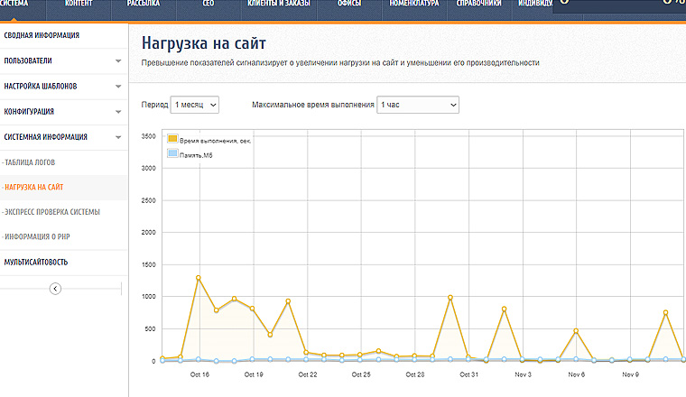Expand the Настройка шаблонов section arrow
Image resolution: width=686 pixels, height=397 pixels.
pyautogui.click(x=118, y=87)
